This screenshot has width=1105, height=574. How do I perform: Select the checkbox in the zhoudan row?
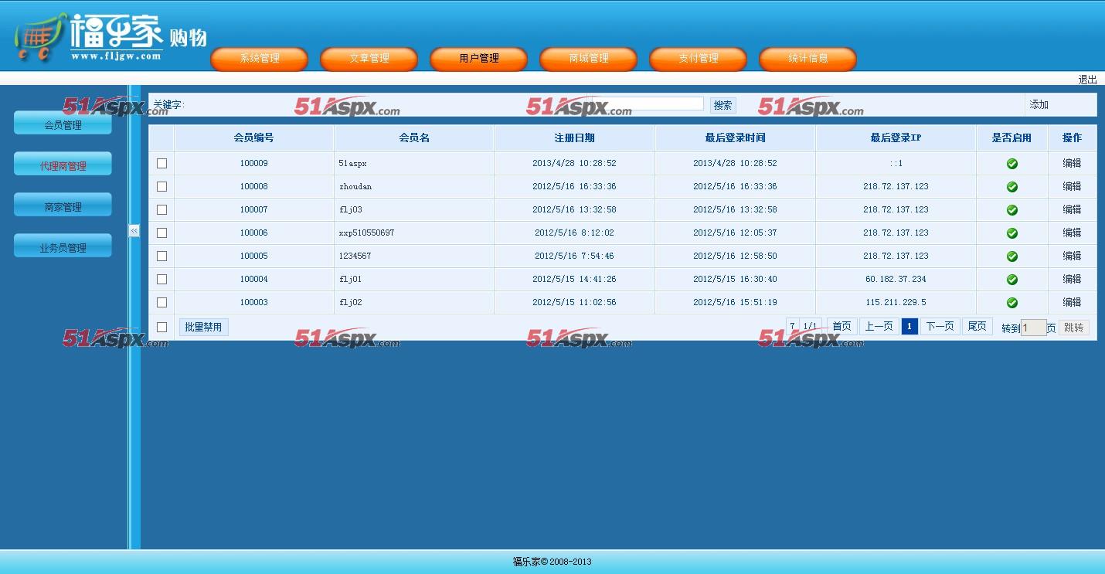(x=161, y=186)
